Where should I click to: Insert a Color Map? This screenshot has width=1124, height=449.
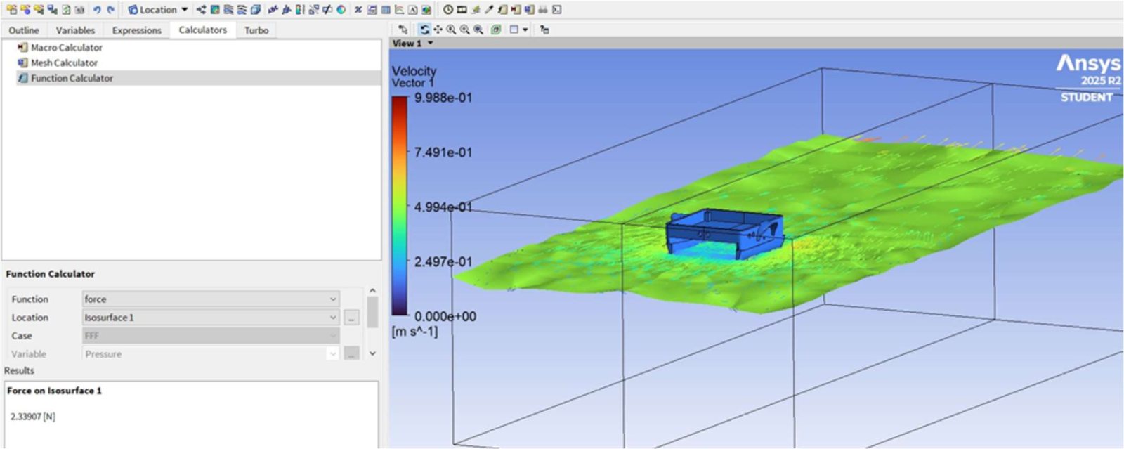[341, 10]
